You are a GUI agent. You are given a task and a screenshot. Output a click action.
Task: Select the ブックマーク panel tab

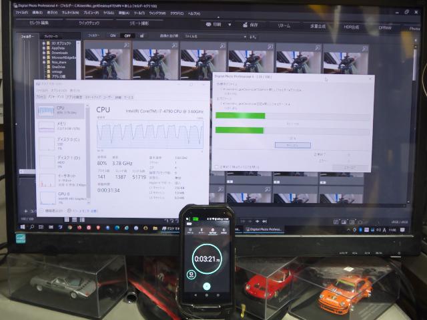pos(51,36)
